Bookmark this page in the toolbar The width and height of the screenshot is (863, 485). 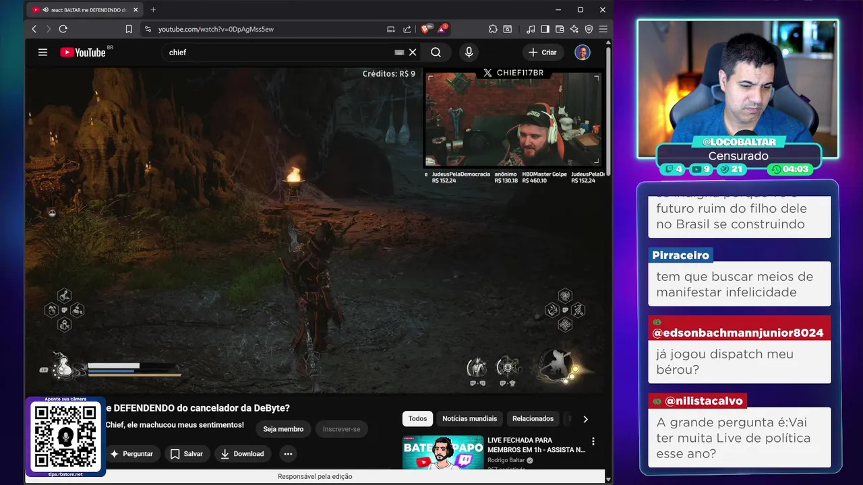point(129,29)
